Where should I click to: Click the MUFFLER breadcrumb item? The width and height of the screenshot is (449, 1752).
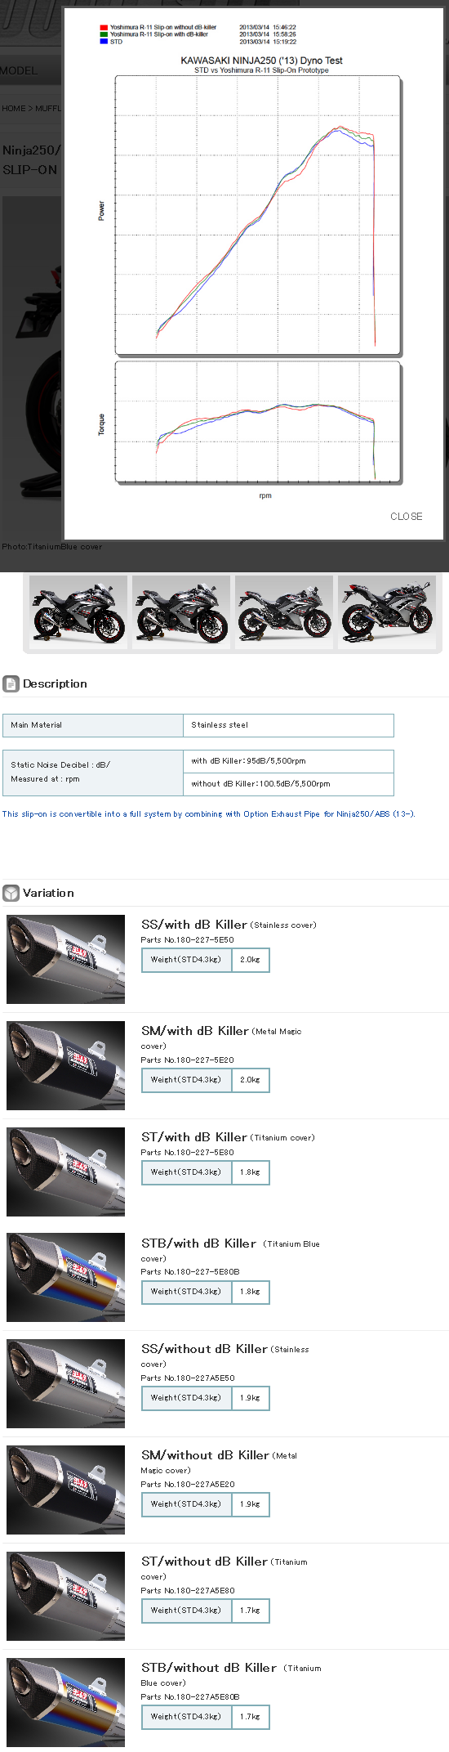48,108
